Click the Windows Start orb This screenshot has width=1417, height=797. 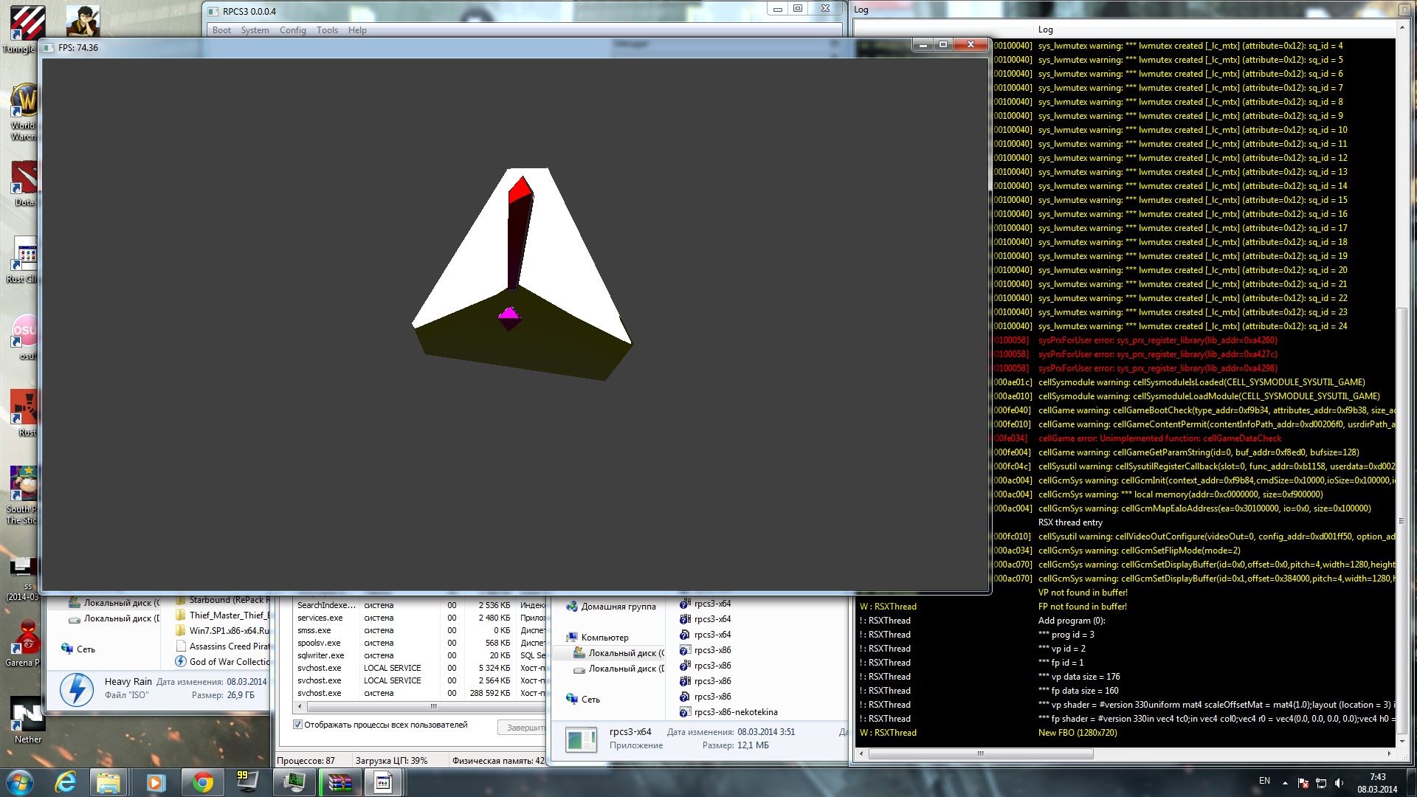20,782
